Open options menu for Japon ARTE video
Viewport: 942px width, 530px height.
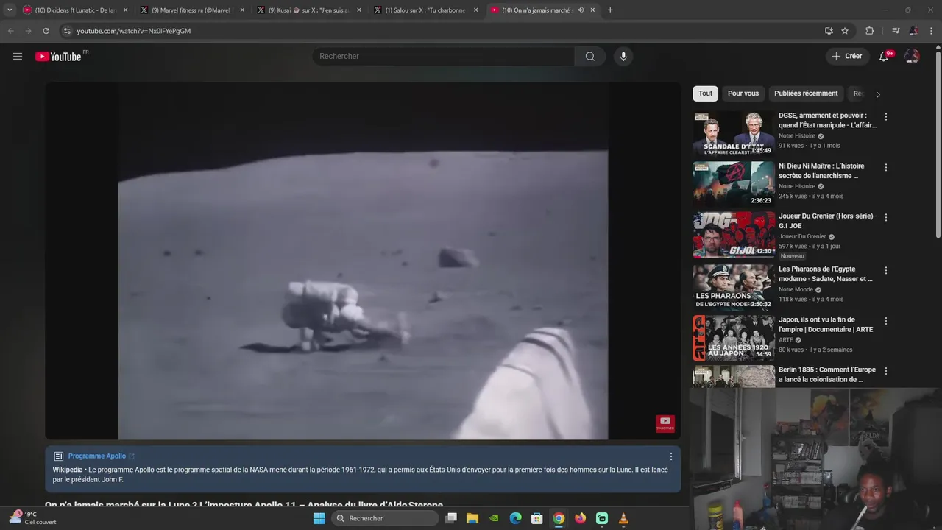pyautogui.click(x=886, y=321)
